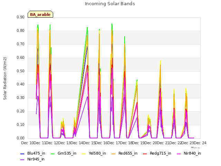Click the chart title Incoming Solar Bands
The image size is (221, 166).
(110, 4)
